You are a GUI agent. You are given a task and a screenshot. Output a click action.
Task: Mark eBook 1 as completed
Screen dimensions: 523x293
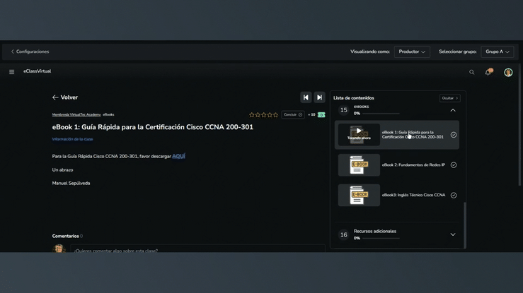(x=453, y=135)
